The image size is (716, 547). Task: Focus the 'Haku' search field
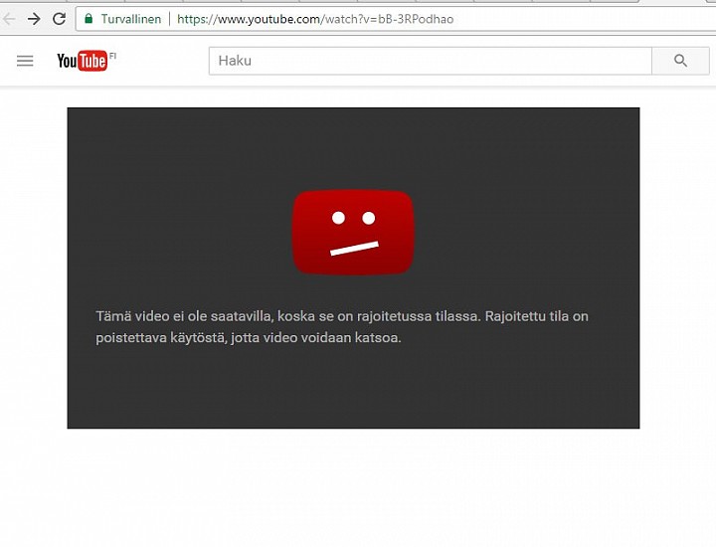[x=431, y=61]
